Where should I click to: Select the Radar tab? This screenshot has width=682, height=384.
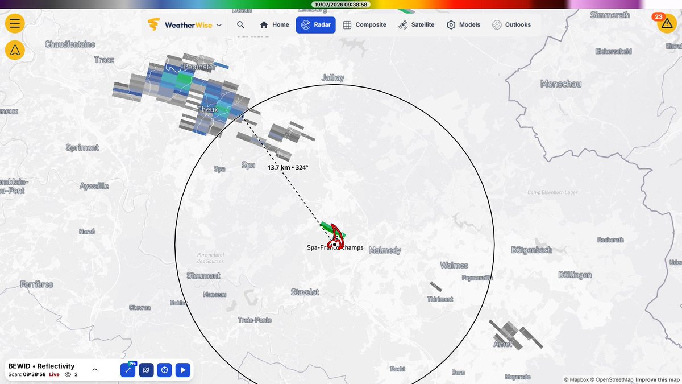(x=316, y=25)
